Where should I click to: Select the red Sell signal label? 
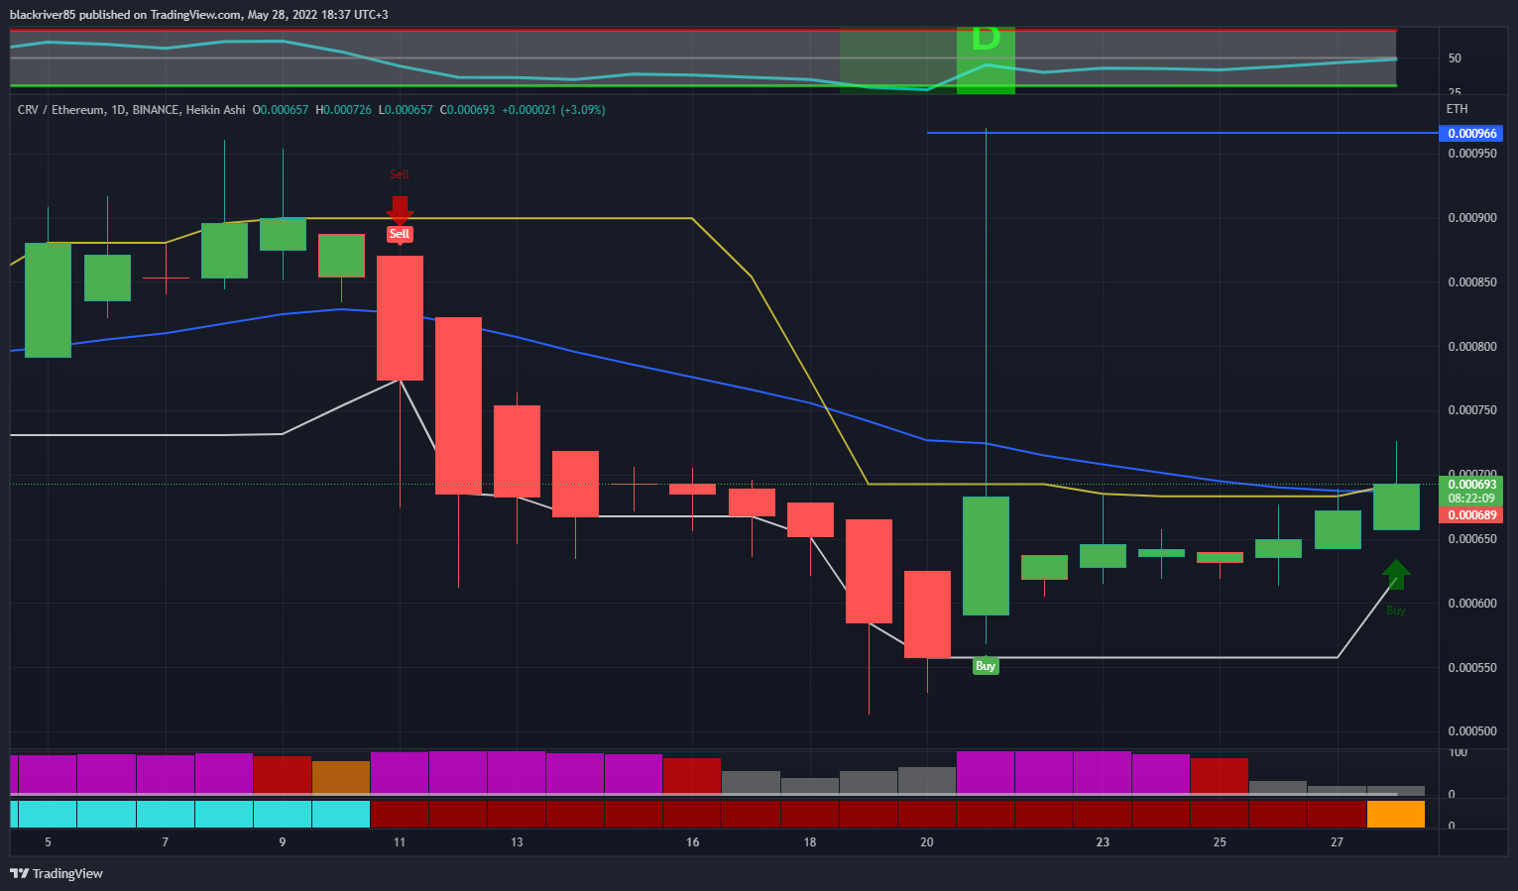(400, 234)
